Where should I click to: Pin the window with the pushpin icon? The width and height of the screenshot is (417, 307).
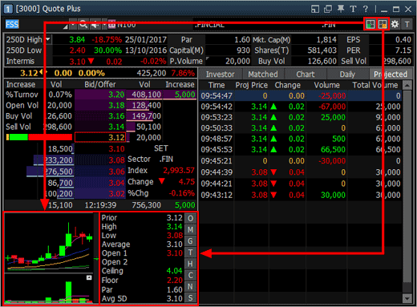341,9
